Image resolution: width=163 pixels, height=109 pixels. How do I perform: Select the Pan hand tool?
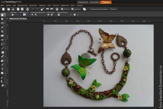2,15
